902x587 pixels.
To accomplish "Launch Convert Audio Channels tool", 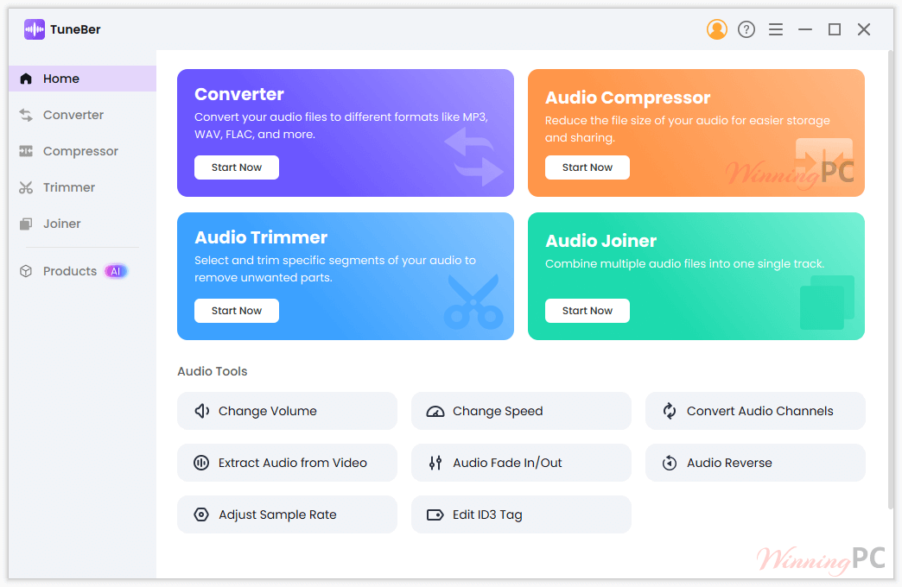I will pos(755,411).
